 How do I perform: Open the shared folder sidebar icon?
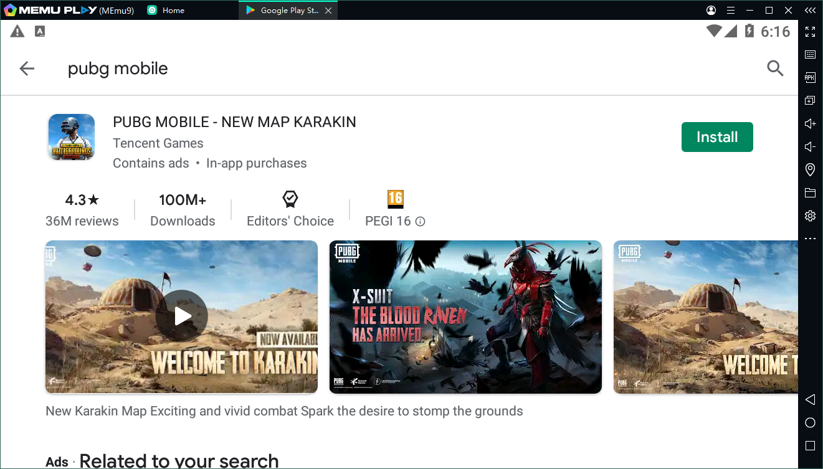coord(810,192)
